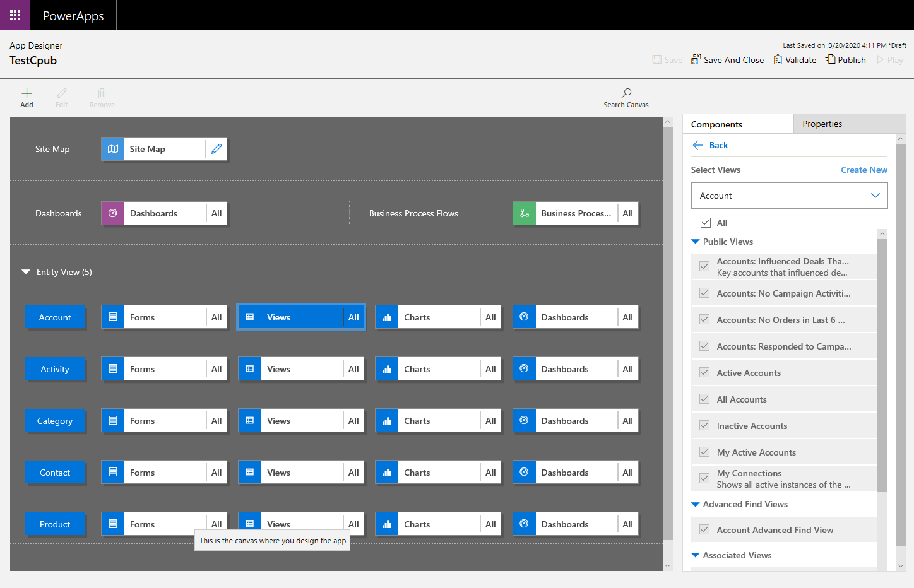
Task: Click the Category row Dashboards icon
Action: click(525, 421)
